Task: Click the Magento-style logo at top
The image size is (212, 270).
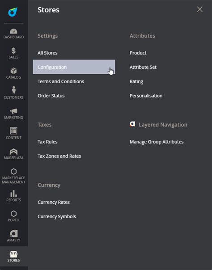Action: [13, 12]
